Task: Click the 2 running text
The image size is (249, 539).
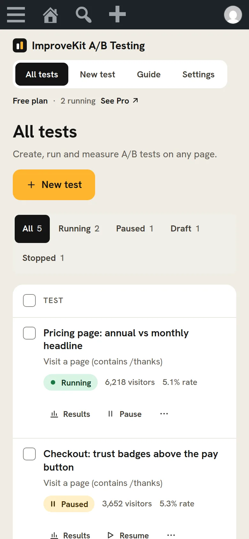Action: (x=78, y=101)
